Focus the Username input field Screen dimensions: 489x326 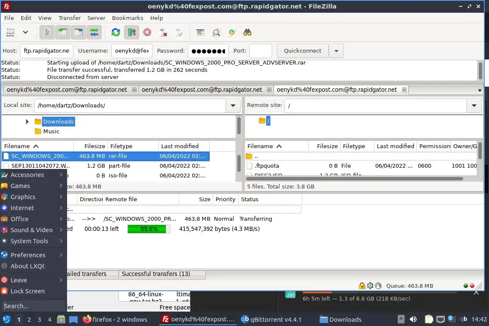[132, 51]
